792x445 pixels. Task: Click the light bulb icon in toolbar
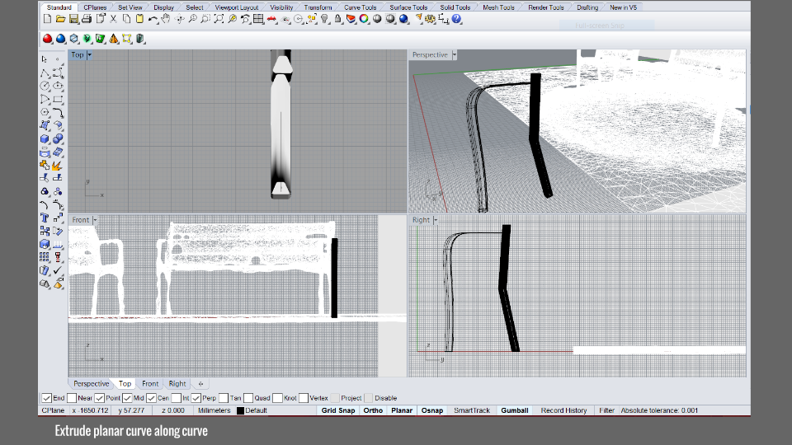[325, 19]
